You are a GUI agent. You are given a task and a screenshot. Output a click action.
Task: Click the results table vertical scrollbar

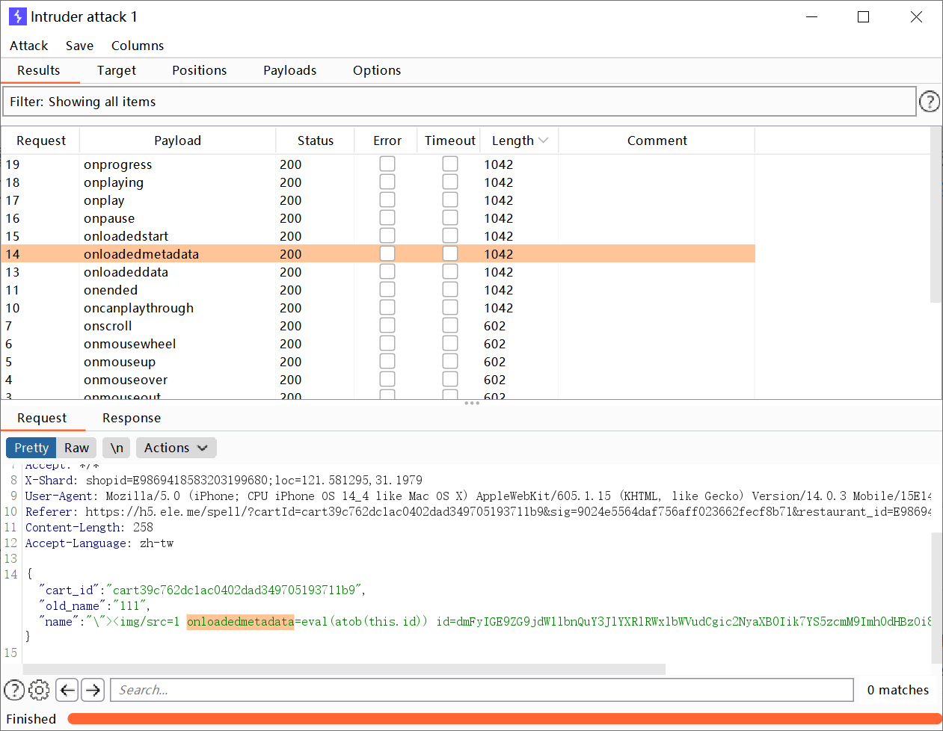click(936, 215)
